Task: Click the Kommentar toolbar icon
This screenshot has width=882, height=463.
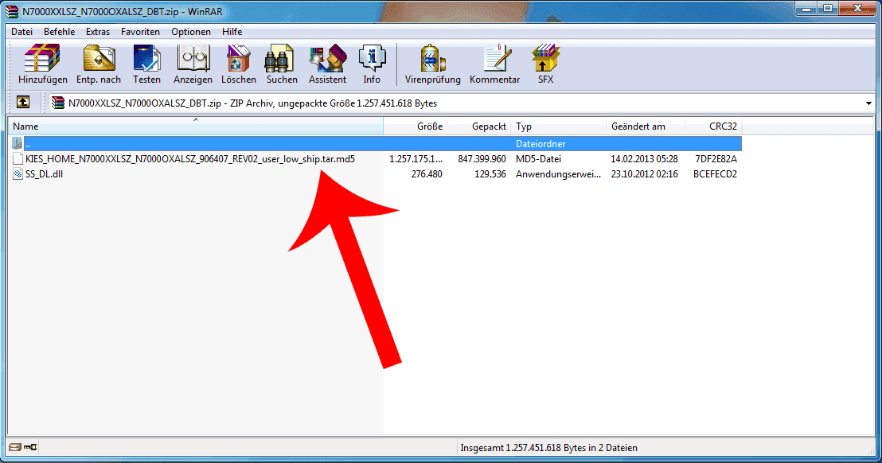Action: pos(498,58)
